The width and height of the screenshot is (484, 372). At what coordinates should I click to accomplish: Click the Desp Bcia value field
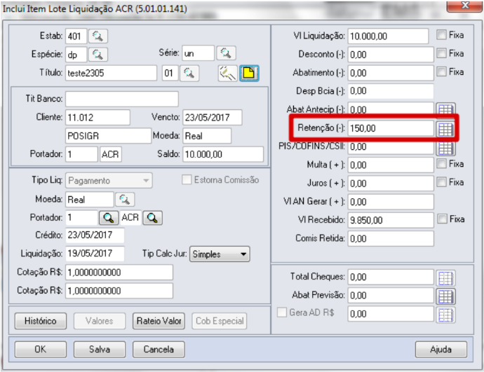coord(391,91)
